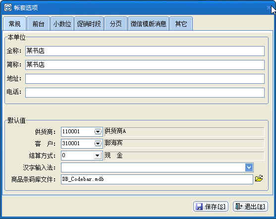276x219 pixels.
Task: Click the 商品条码库文件 path field
Action: click(x=157, y=179)
